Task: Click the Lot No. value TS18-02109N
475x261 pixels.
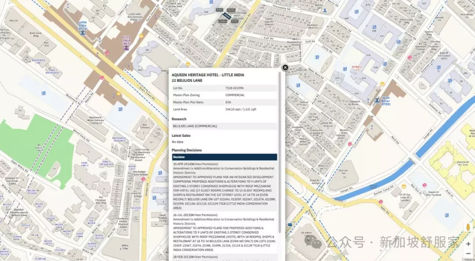Action: click(234, 88)
